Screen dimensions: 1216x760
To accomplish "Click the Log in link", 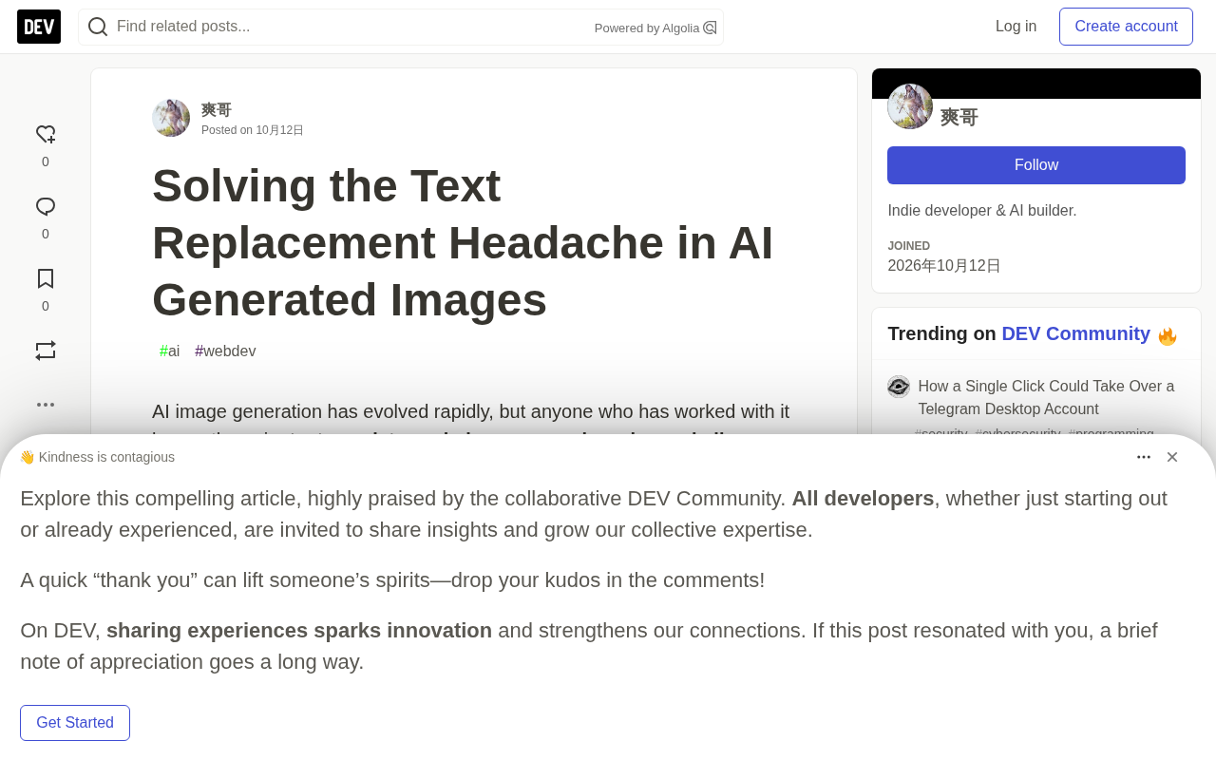I will (1016, 27).
